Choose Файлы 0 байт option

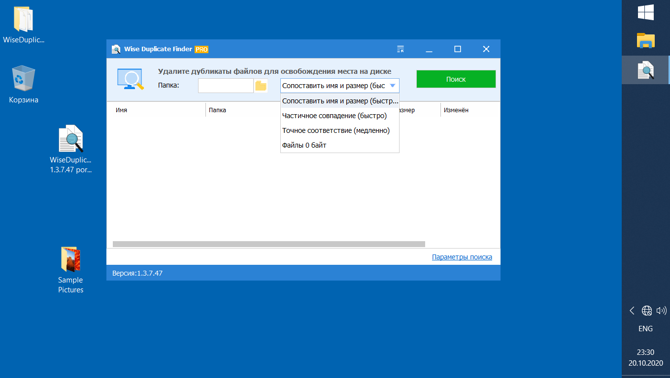pyautogui.click(x=340, y=145)
